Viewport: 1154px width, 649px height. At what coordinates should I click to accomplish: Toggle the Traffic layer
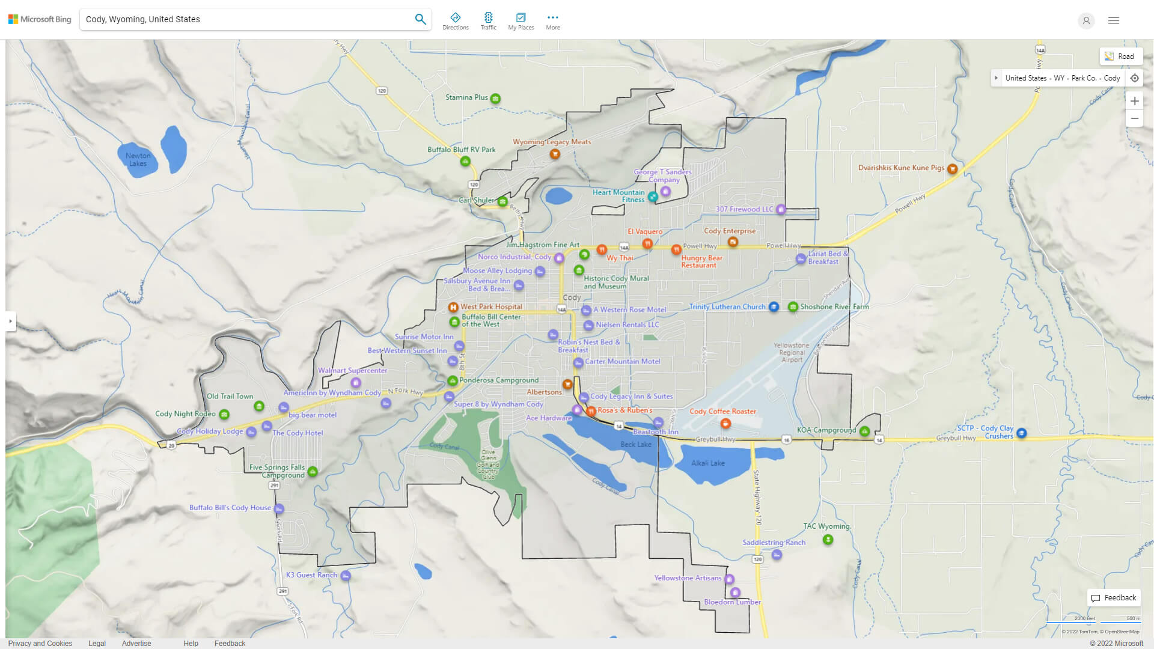coord(489,20)
